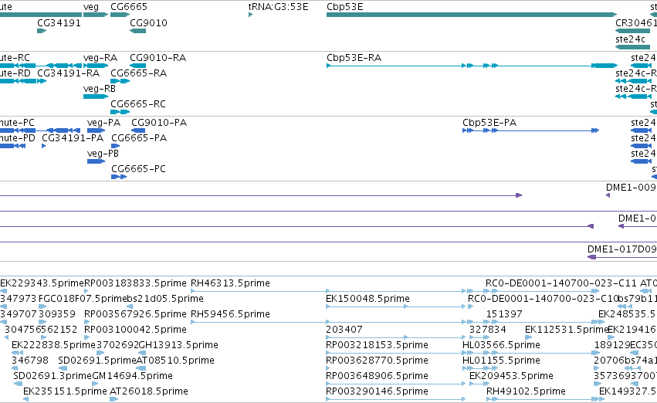
Task: Select the CG6665 gene label
Action: [x=129, y=7]
